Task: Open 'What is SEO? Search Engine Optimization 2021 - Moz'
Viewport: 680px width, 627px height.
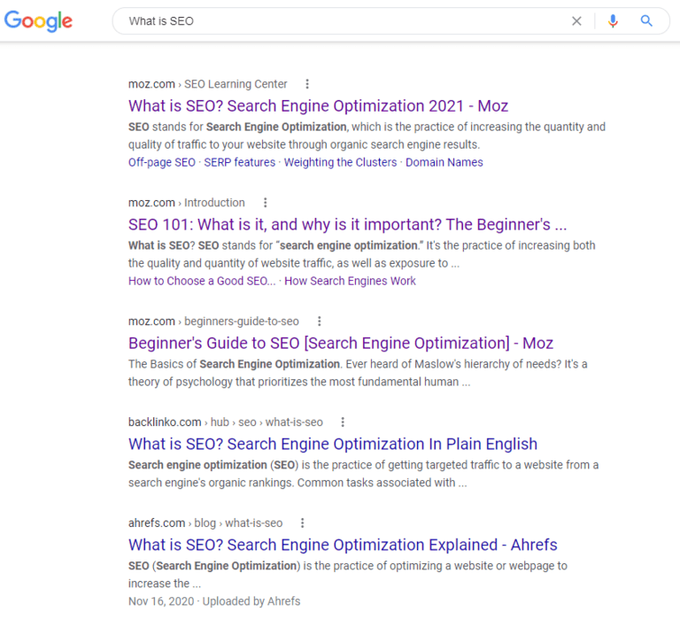Action: 318,106
